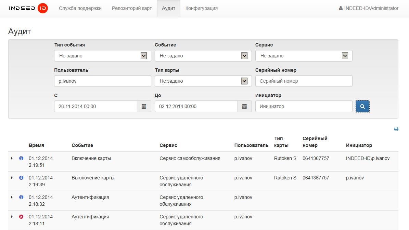The image size is (409, 230).
Task: Open the Репозиторий карт tab
Action: (132, 8)
